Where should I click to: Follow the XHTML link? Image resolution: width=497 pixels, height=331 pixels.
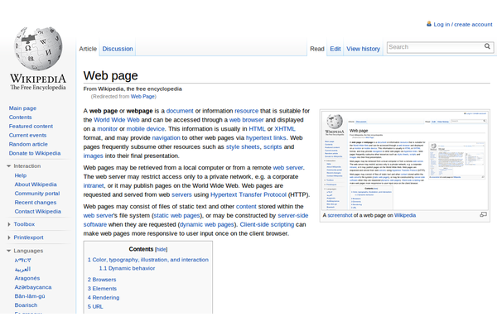click(x=285, y=129)
